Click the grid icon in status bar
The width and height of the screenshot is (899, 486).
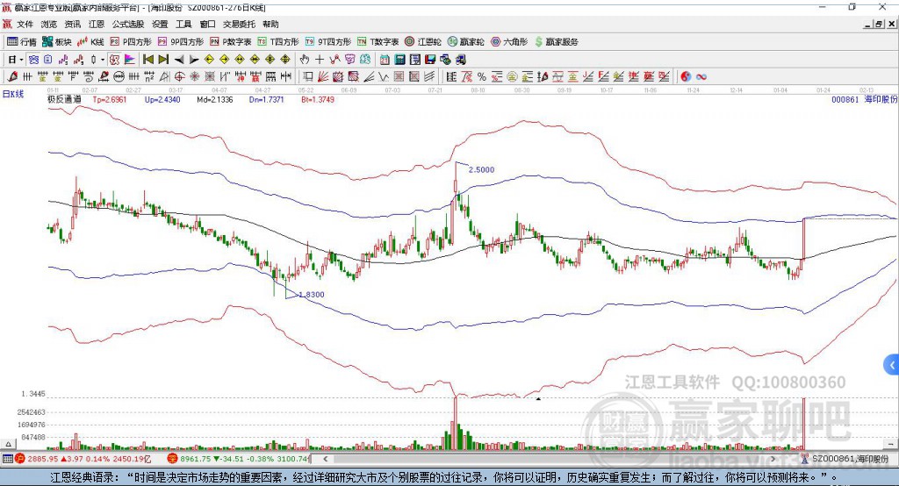point(7,459)
